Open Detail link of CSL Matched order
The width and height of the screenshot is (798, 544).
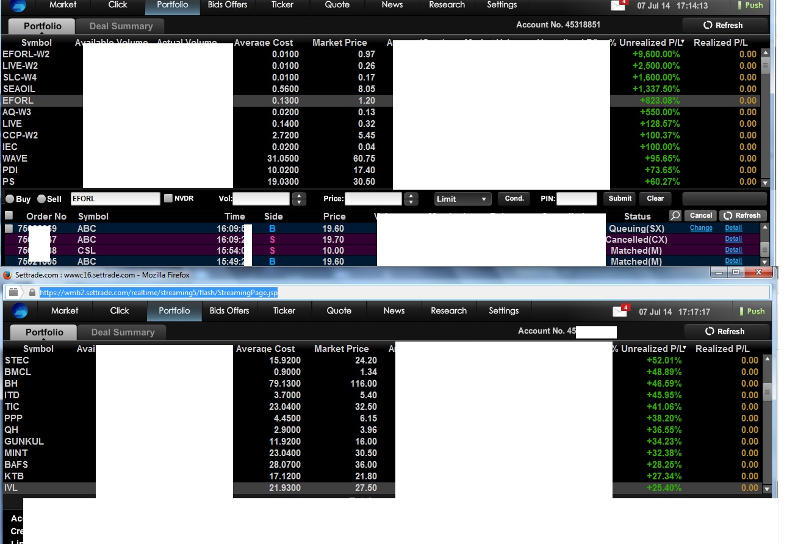[x=733, y=250]
